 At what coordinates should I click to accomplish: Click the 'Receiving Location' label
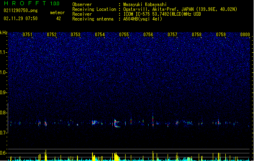[x=94, y=9]
